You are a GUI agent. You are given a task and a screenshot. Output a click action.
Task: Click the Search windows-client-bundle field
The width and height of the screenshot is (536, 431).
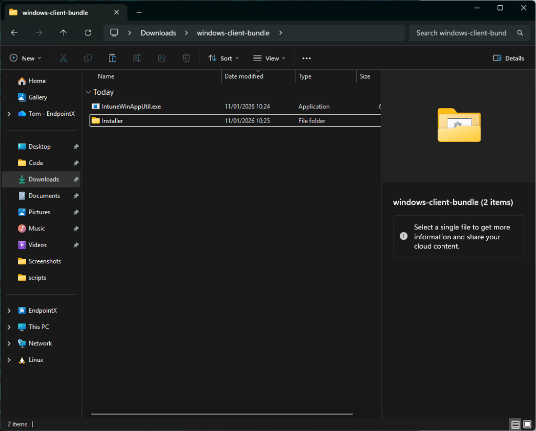[461, 33]
